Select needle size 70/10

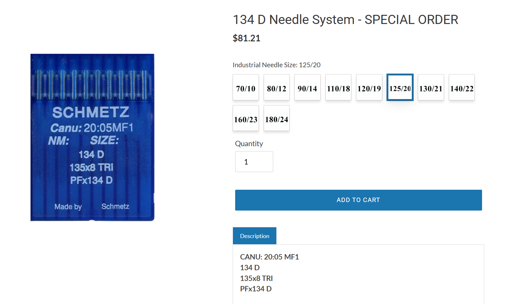[x=246, y=87]
